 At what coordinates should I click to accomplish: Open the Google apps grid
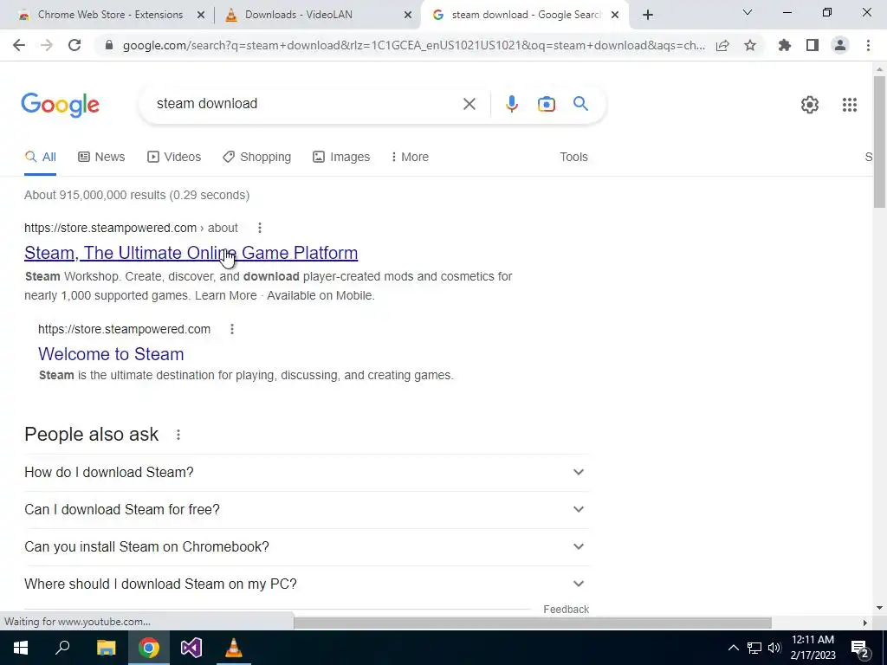coord(849,105)
